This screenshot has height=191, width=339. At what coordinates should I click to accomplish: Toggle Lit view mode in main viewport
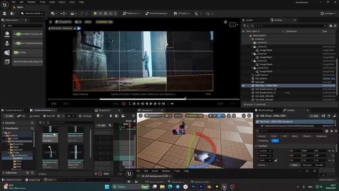point(78,22)
